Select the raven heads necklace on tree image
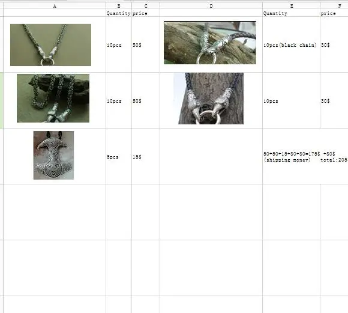The image size is (348, 313). point(211,99)
